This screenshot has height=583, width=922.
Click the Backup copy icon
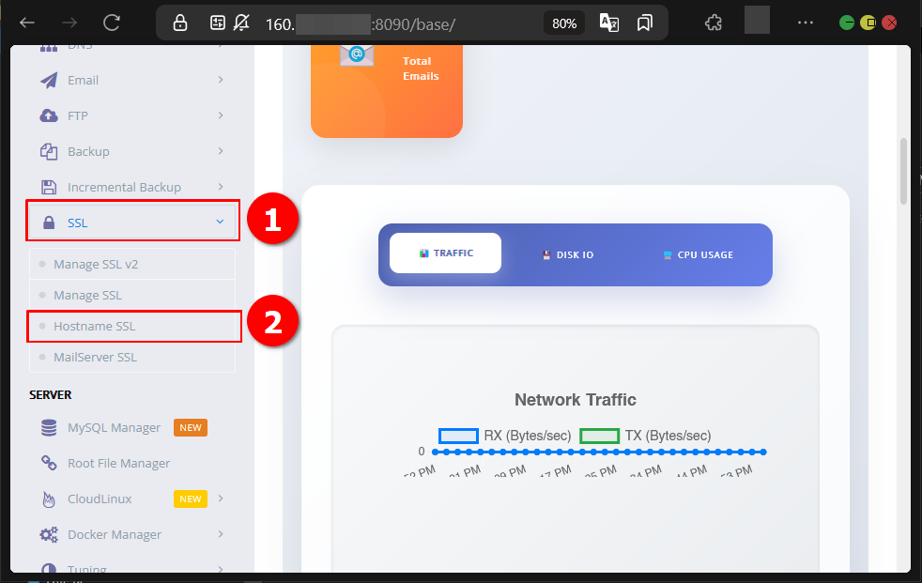point(49,152)
